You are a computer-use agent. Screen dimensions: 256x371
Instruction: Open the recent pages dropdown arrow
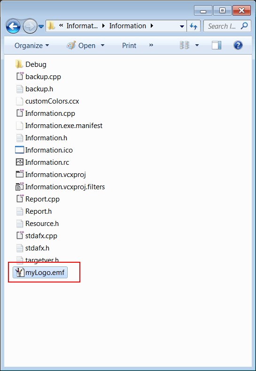coord(41,26)
